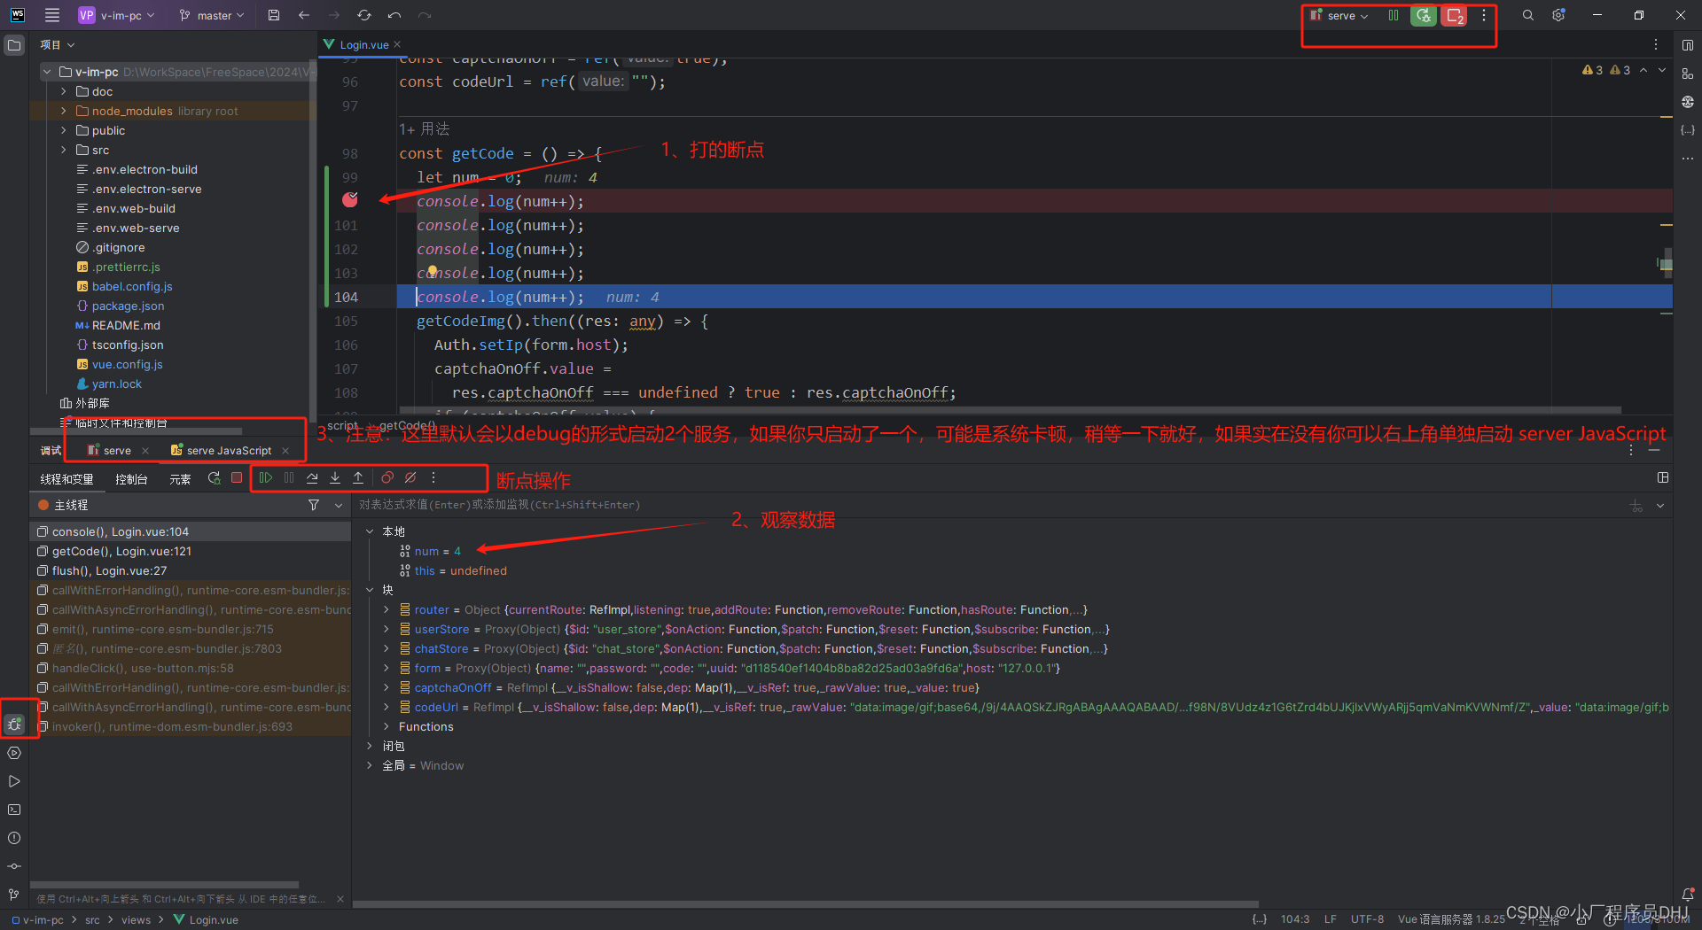The height and width of the screenshot is (930, 1702).
Task: Toggle mute breakpoints in debugger toolbar
Action: pyautogui.click(x=410, y=477)
